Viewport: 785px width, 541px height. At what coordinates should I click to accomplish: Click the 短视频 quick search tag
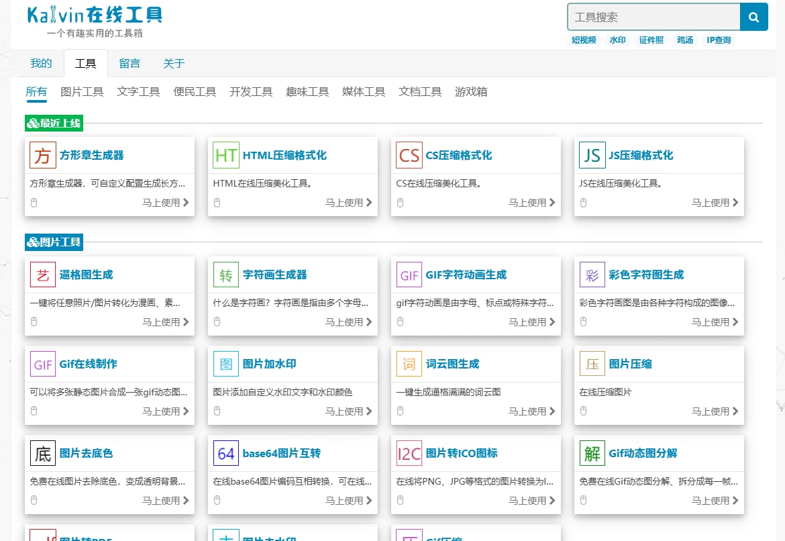point(584,40)
